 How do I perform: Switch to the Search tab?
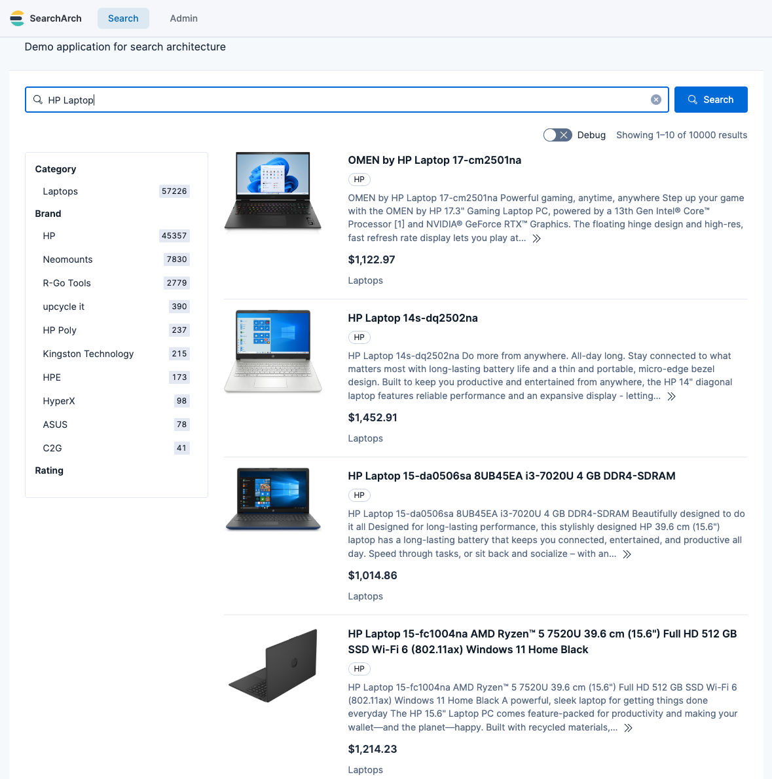pos(123,18)
